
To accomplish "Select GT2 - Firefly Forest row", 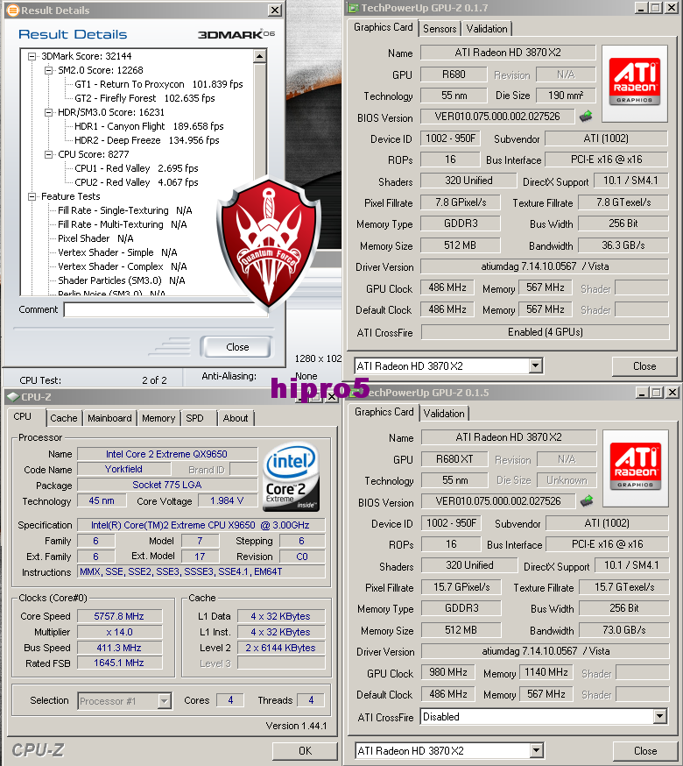I will click(144, 98).
